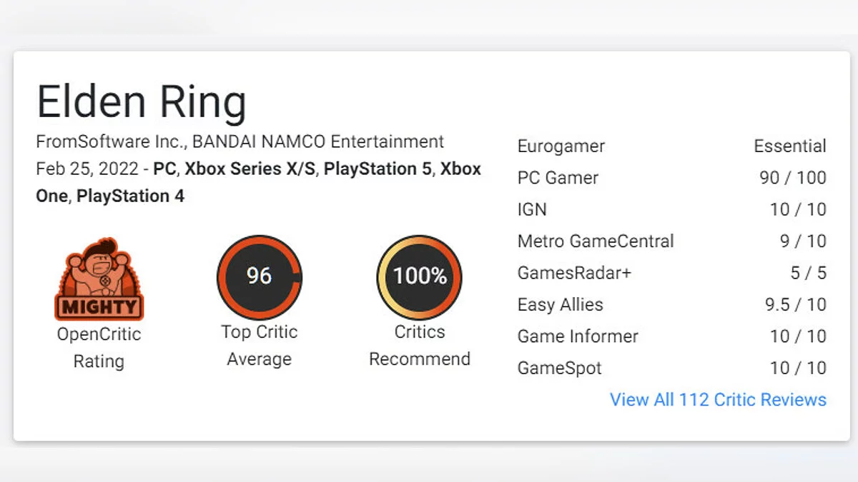Open View All 112 Critic Reviews
The image size is (858, 482).
(x=717, y=399)
